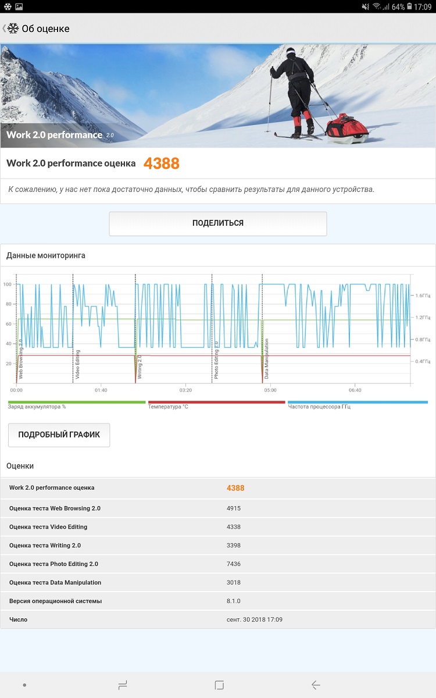Open the recent apps navigation button
The height and width of the screenshot is (698, 436).
(x=123, y=685)
